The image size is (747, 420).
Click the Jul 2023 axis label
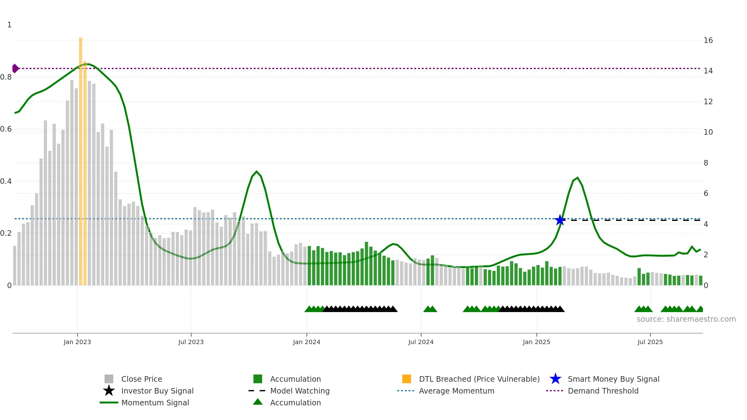pyautogui.click(x=191, y=342)
